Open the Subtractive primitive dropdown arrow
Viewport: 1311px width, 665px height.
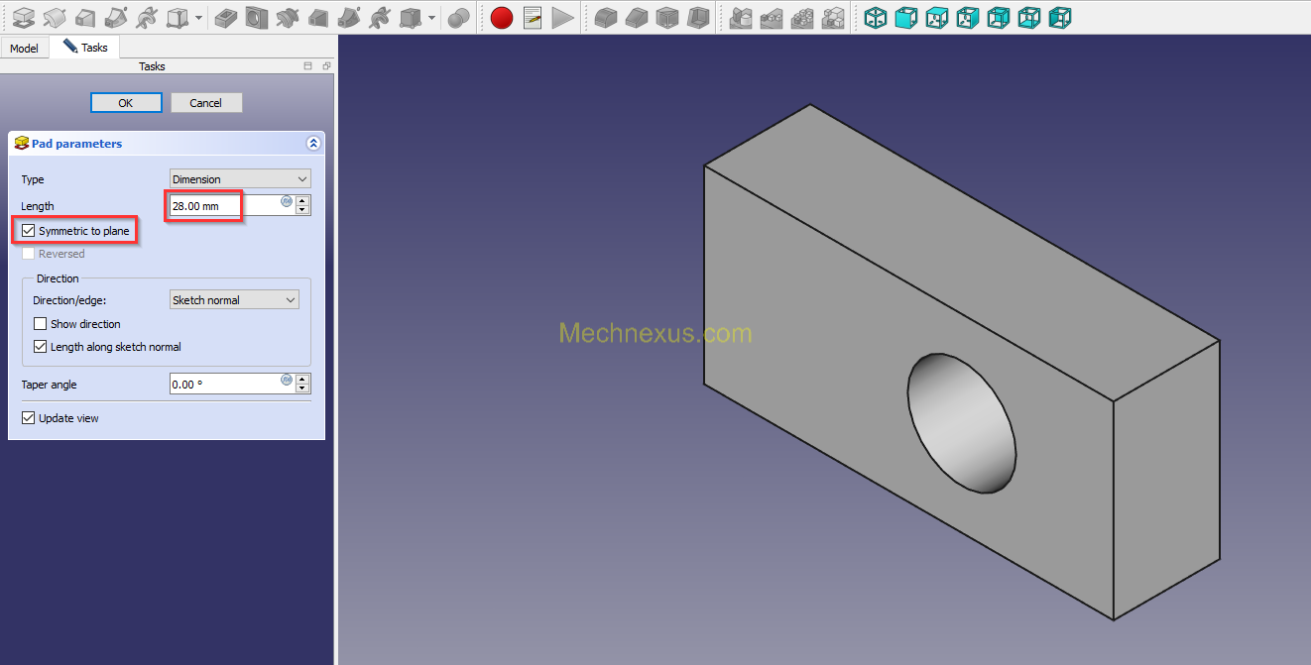tap(431, 18)
